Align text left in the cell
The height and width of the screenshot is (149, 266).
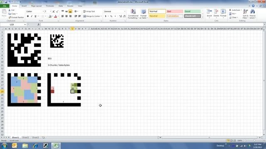[63, 16]
